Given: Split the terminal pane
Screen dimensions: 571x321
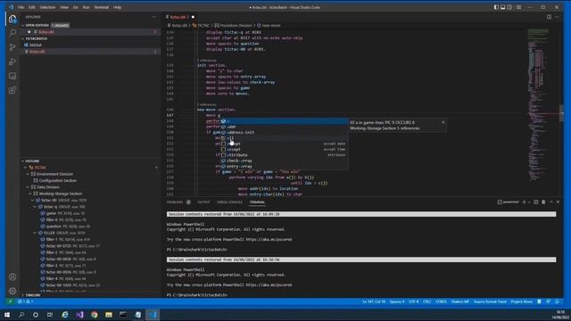Looking at the screenshot, I should pyautogui.click(x=535, y=202).
